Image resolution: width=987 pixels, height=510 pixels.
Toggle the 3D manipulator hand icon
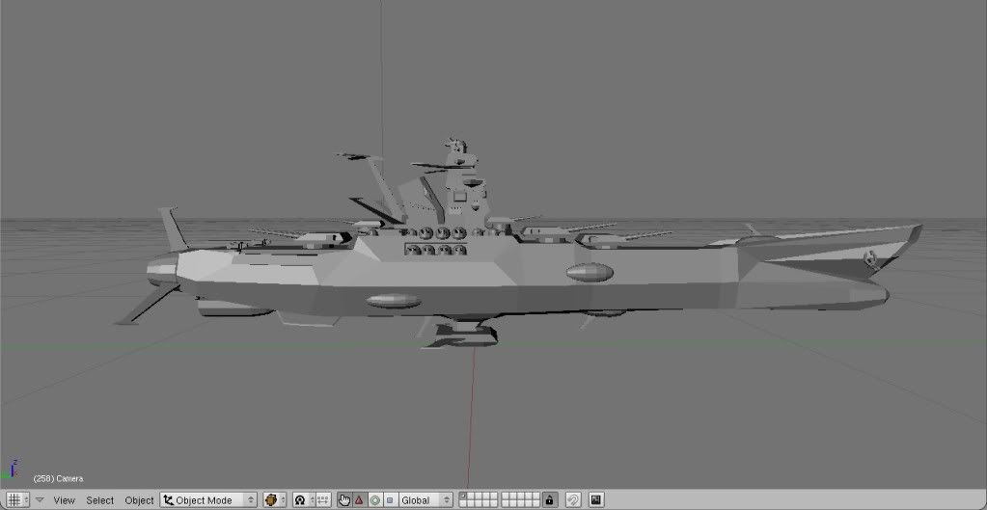pos(344,500)
